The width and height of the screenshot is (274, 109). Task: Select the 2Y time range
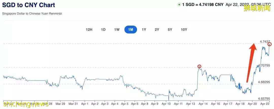[157, 30]
